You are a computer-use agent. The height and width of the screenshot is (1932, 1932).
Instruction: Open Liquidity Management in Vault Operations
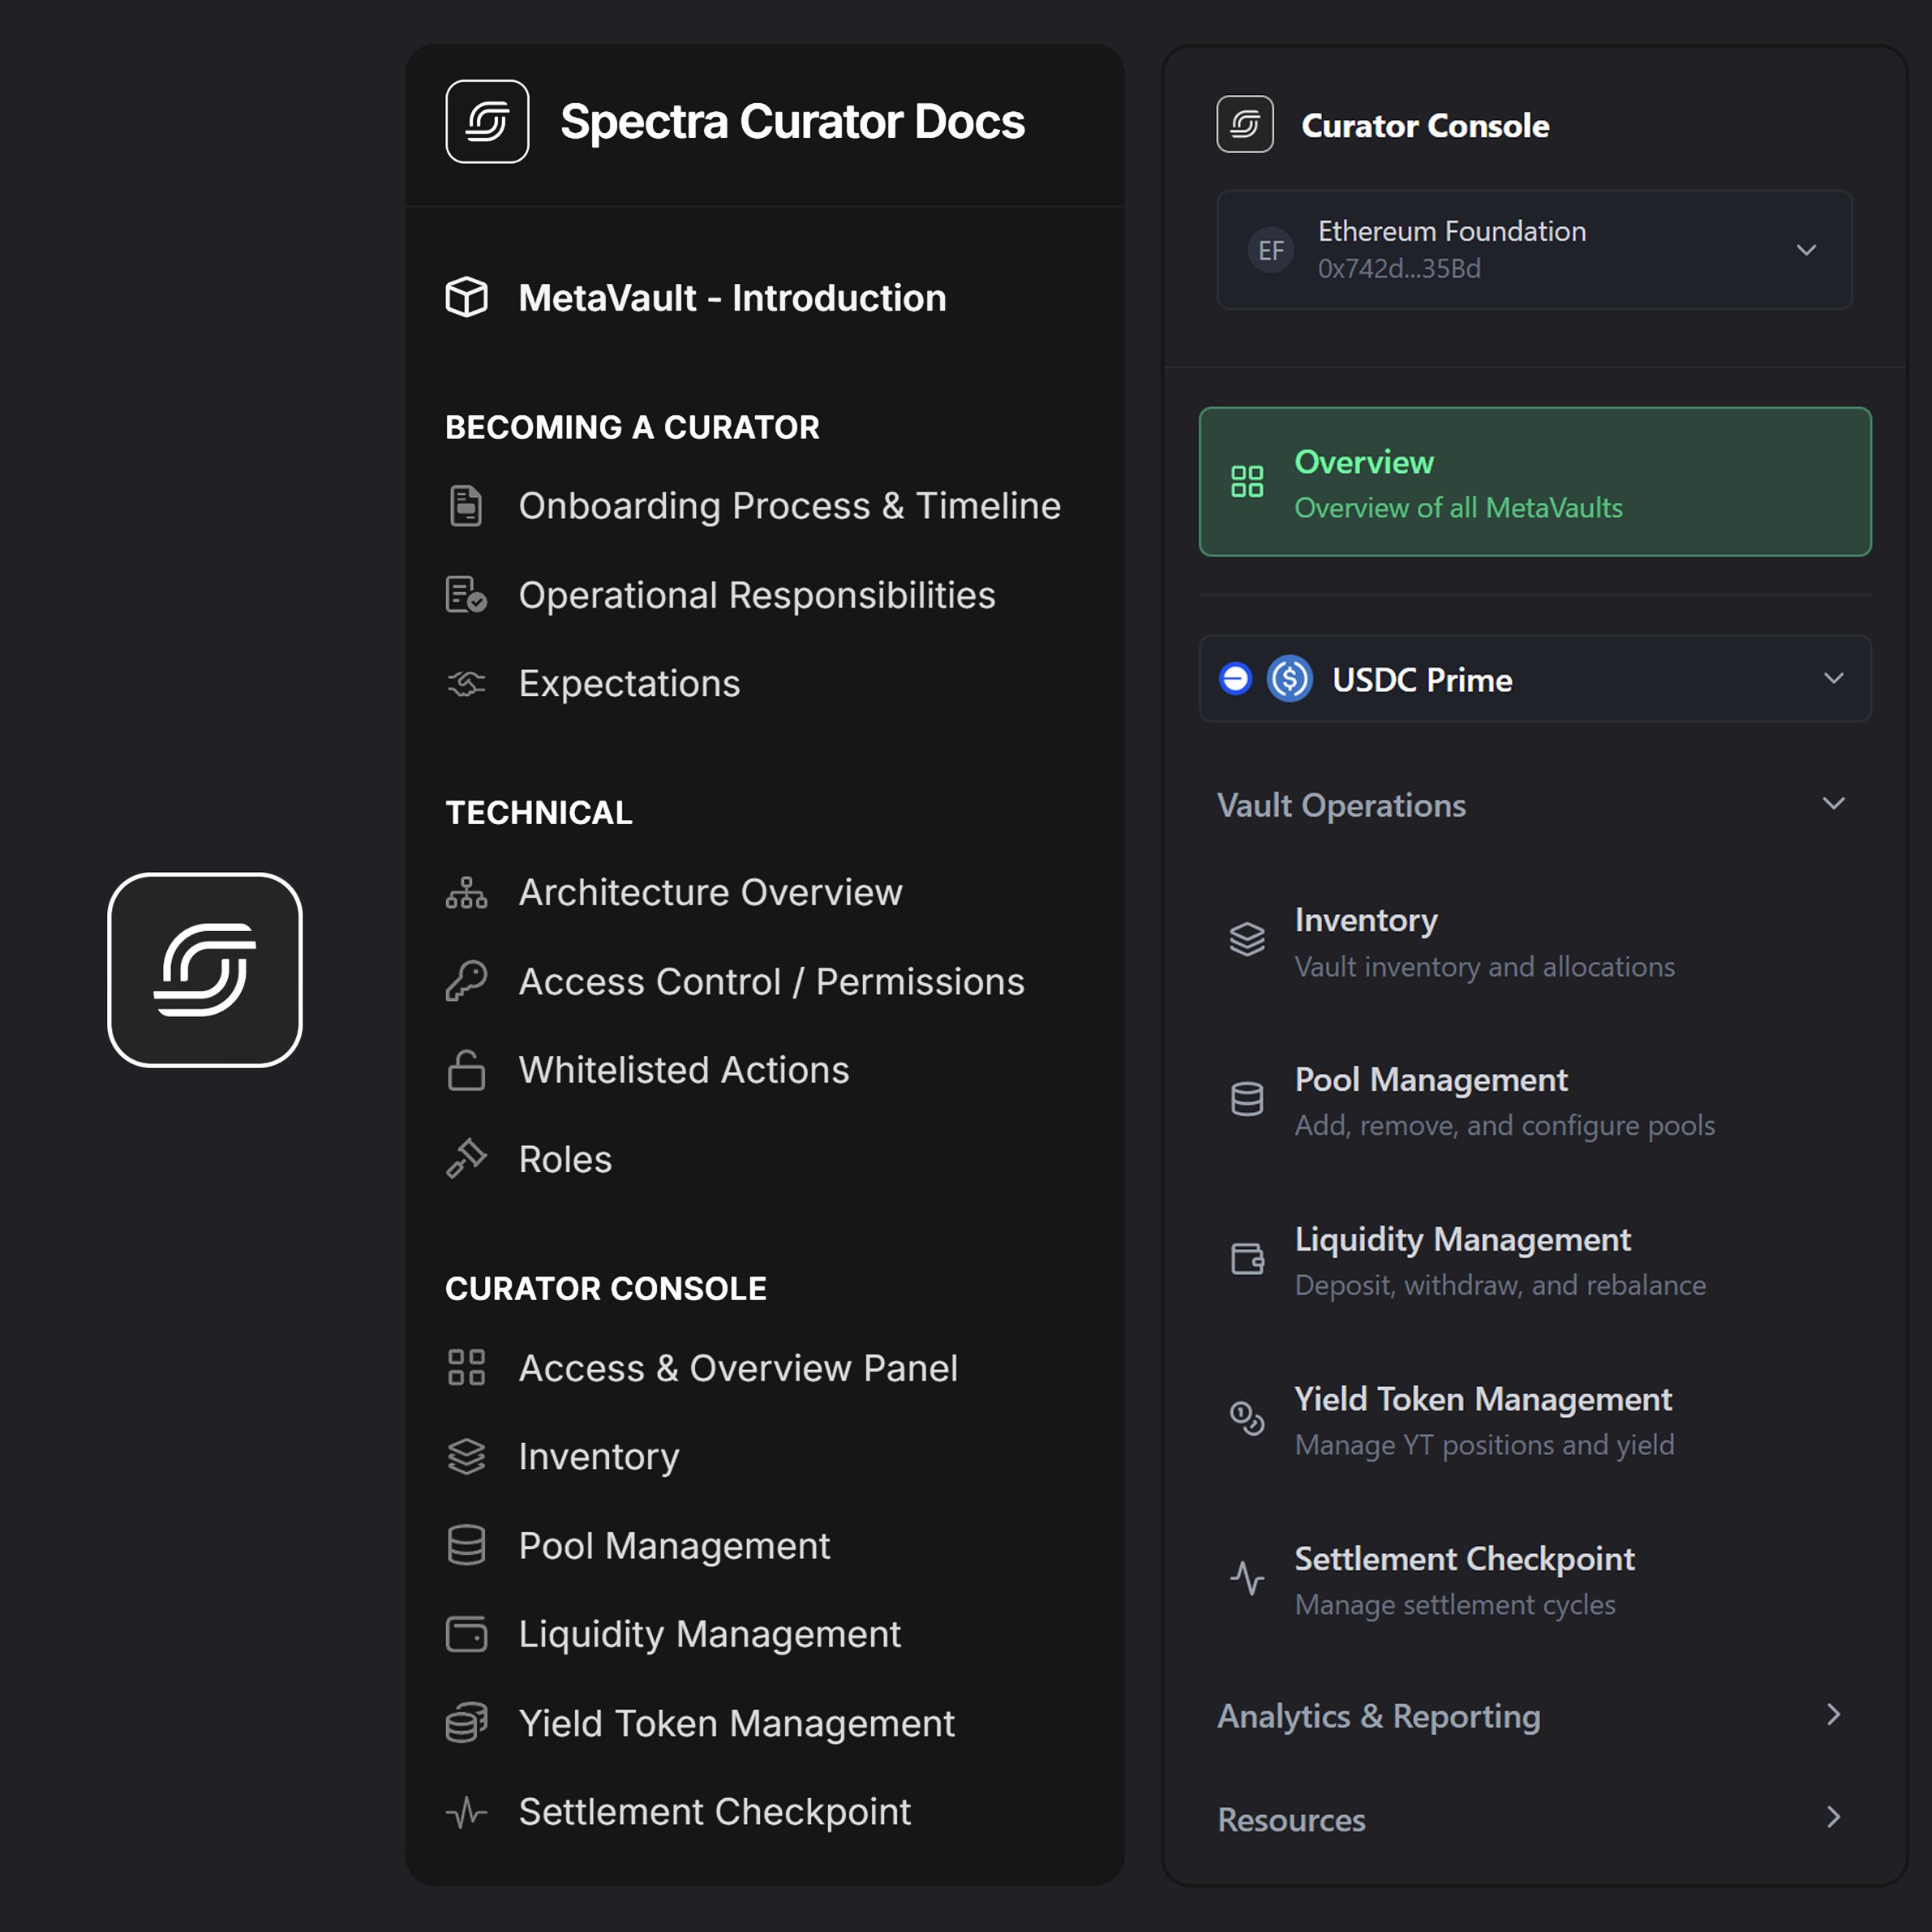[1462, 1240]
